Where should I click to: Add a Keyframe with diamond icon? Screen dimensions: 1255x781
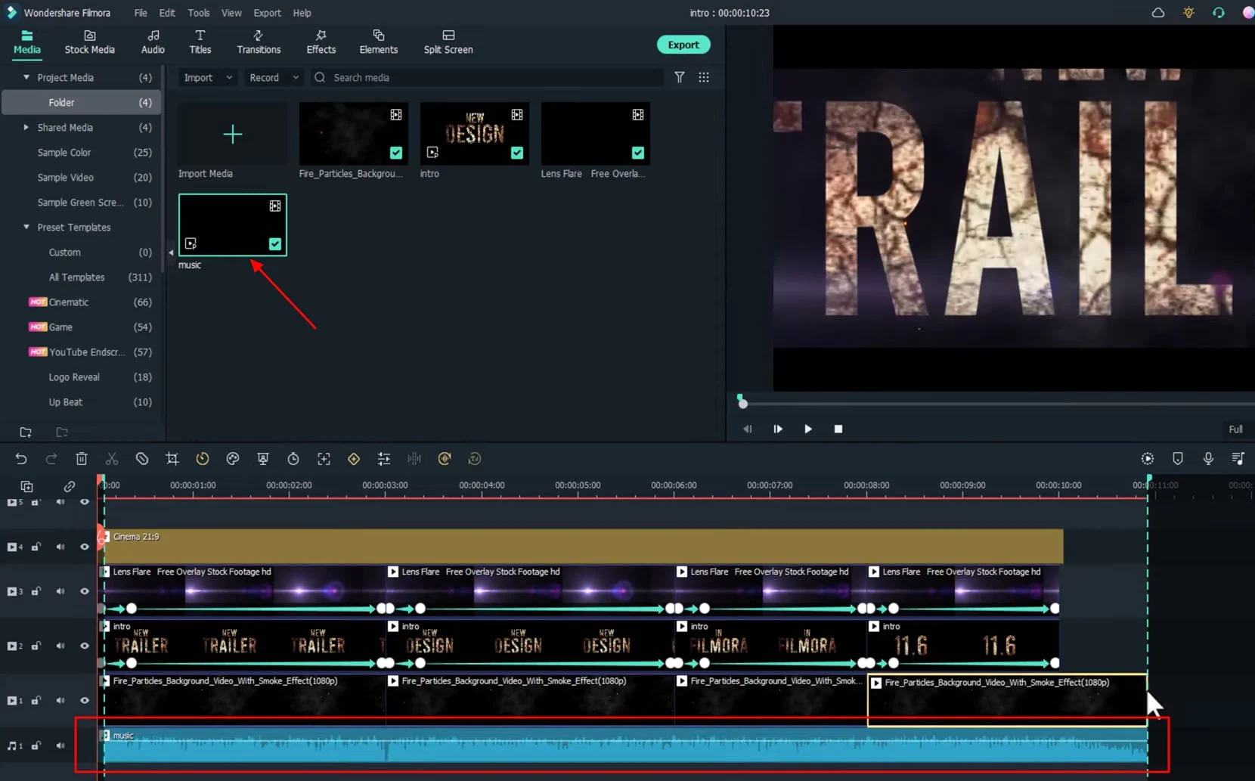[x=354, y=459]
